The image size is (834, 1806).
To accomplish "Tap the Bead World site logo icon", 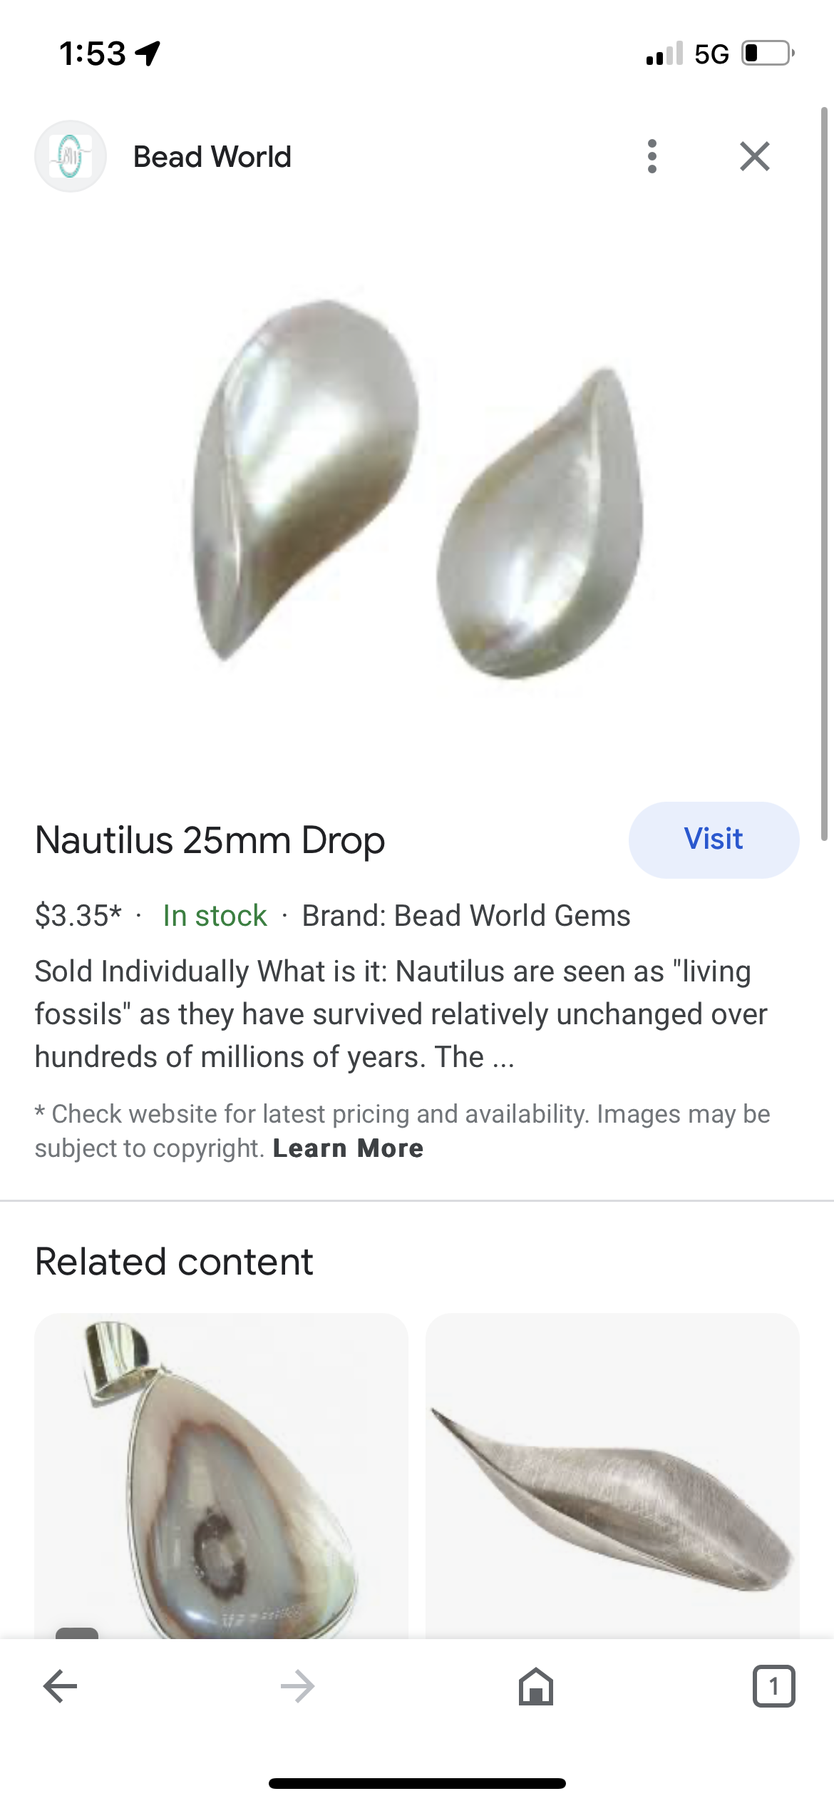I will (x=71, y=156).
